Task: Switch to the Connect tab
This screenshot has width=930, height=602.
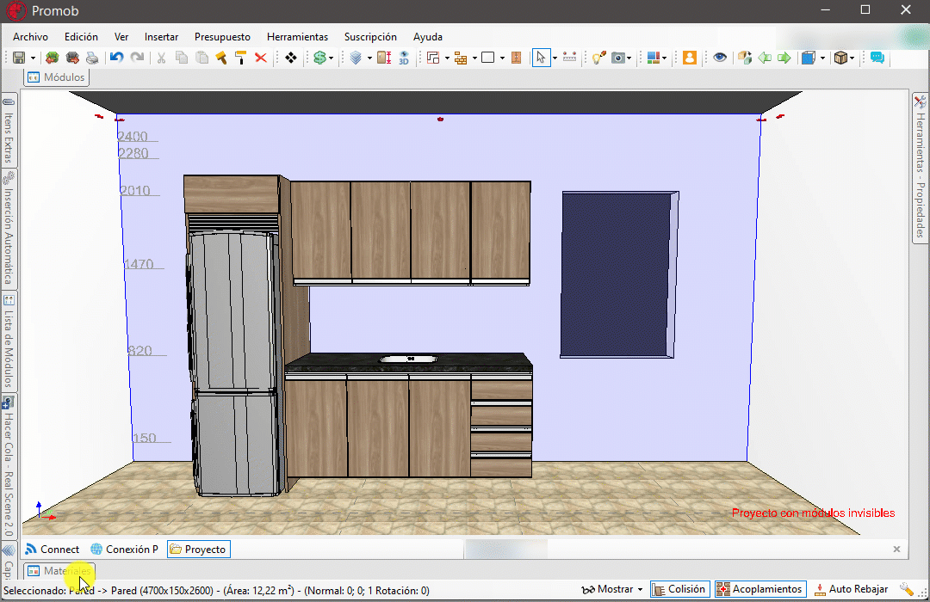Action: [53, 550]
